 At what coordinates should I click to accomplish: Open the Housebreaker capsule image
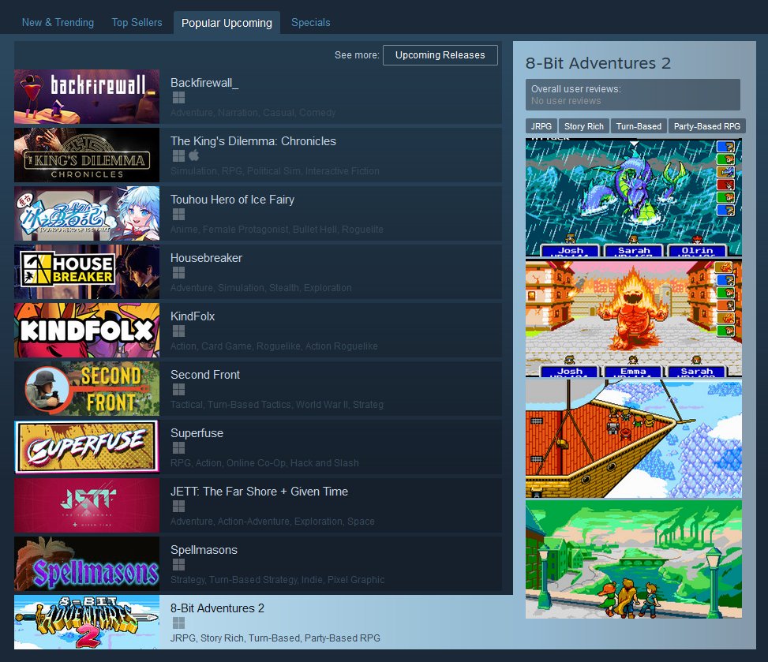pyautogui.click(x=87, y=271)
